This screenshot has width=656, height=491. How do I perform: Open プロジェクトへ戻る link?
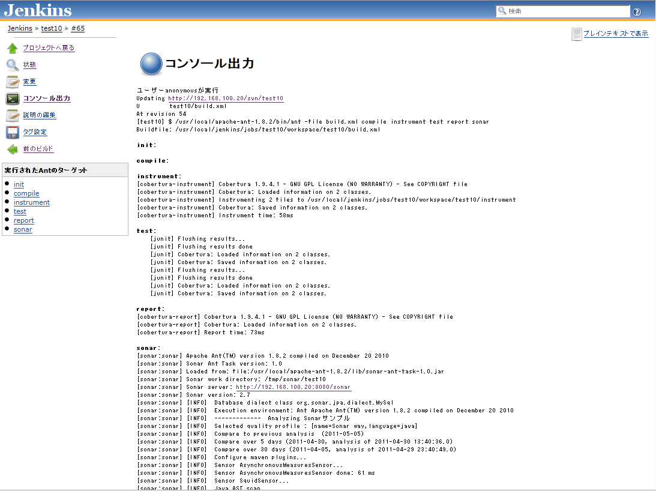49,47
